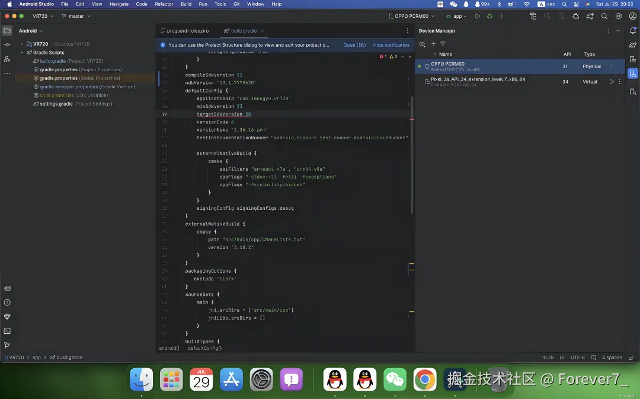Screen dimensions: 640x399
Task: Open OPPO PCRM00 row actions menu
Action: [x=612, y=66]
